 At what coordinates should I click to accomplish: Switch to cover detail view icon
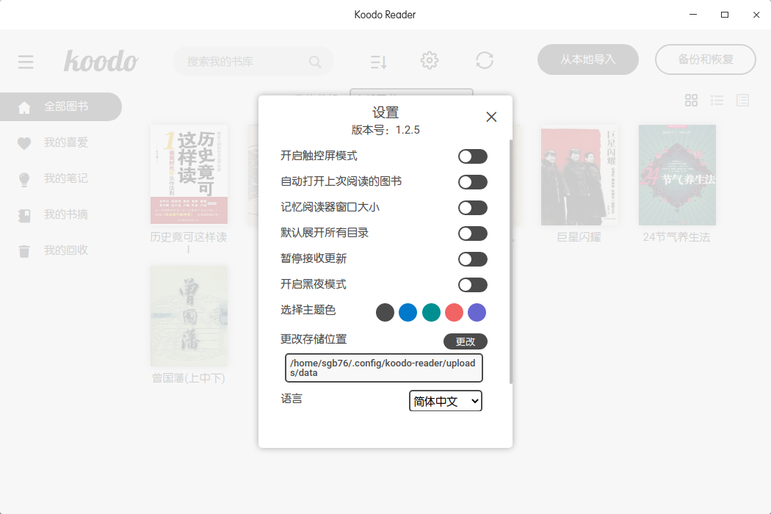click(742, 101)
